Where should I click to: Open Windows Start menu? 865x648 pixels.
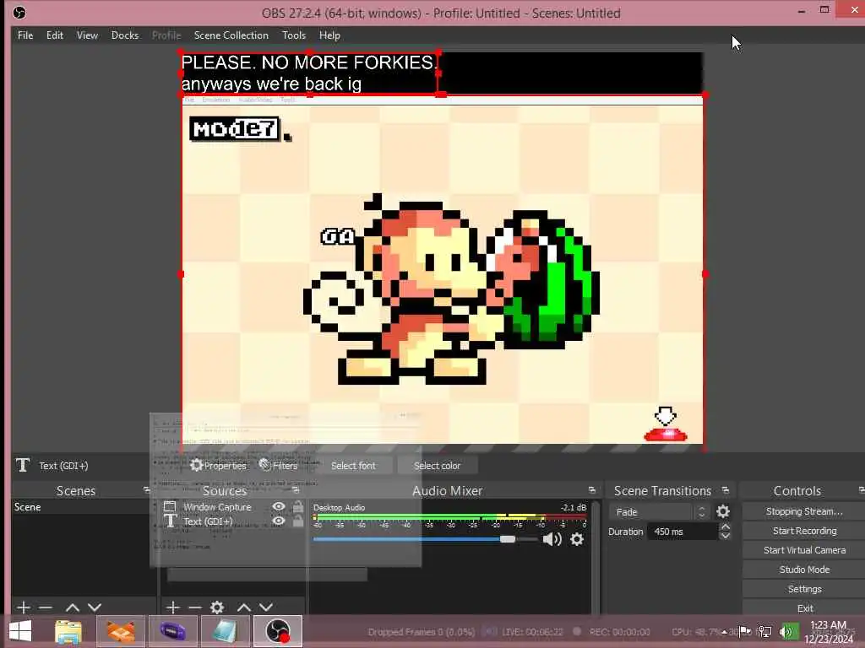click(x=20, y=631)
